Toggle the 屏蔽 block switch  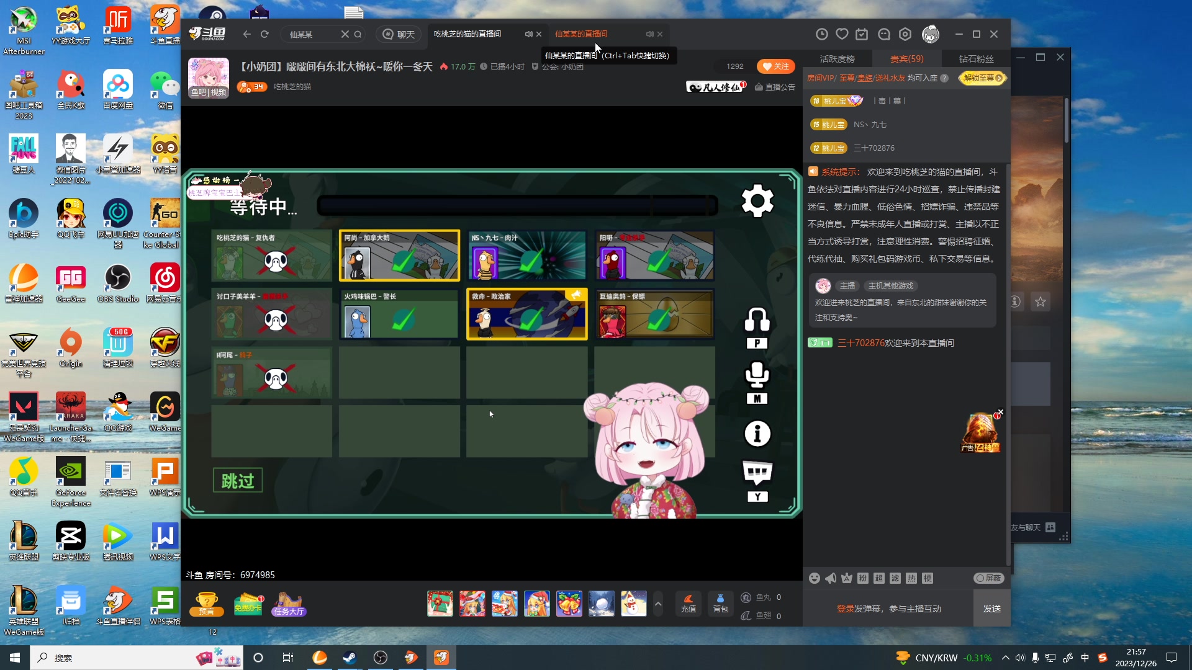pos(988,578)
